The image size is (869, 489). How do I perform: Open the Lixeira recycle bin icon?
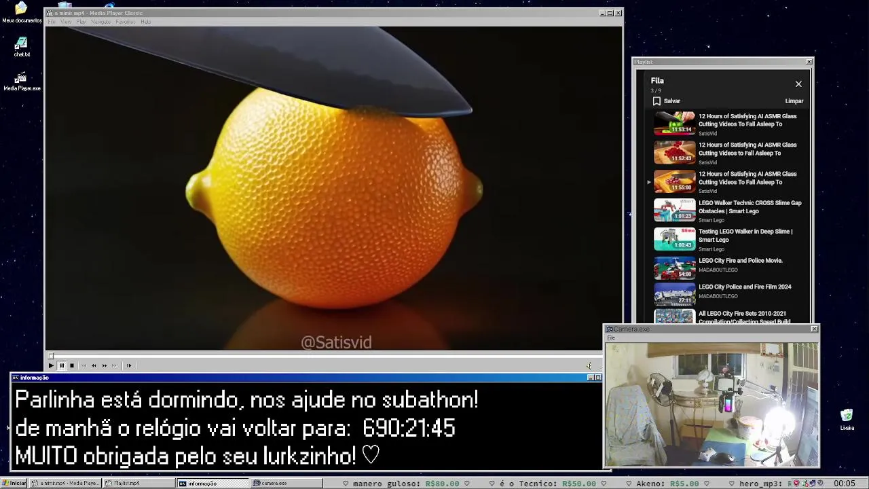point(847,420)
